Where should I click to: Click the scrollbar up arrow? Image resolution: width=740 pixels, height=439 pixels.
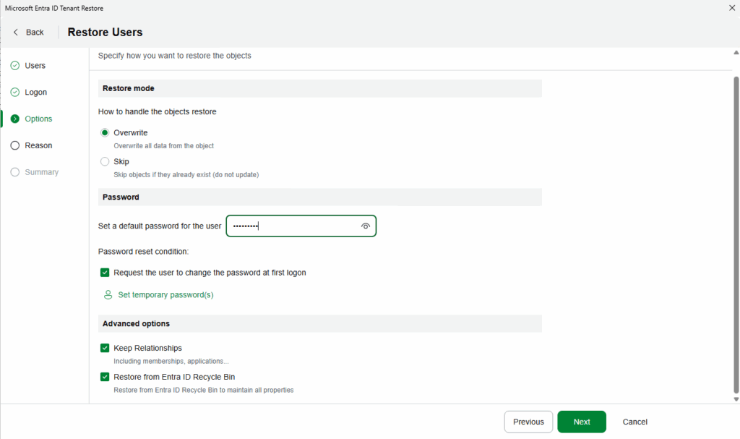click(736, 53)
